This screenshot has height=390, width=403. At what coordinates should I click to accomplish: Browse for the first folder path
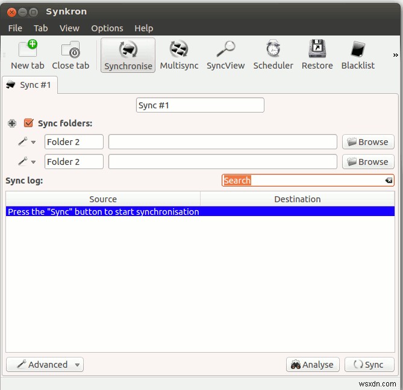368,141
